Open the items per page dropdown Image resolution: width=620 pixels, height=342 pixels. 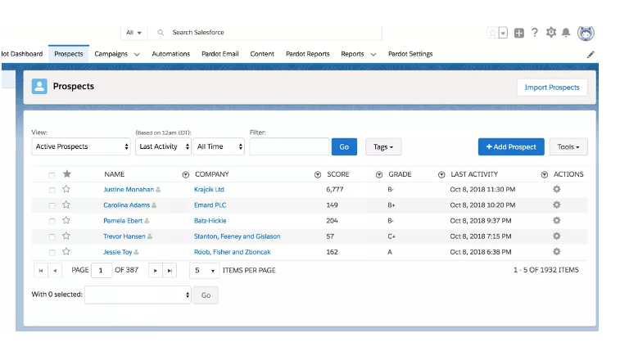pyautogui.click(x=205, y=271)
